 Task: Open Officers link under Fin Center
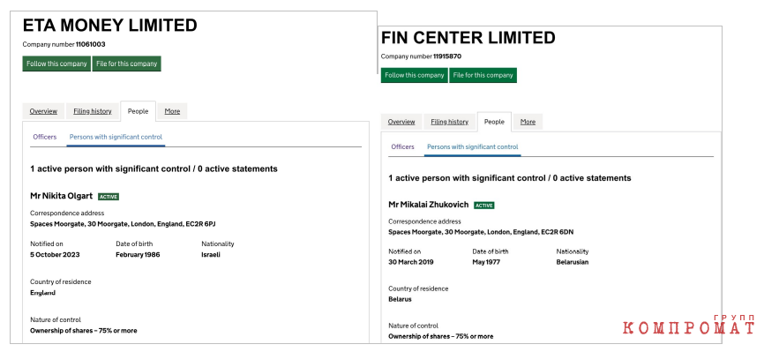[402, 146]
